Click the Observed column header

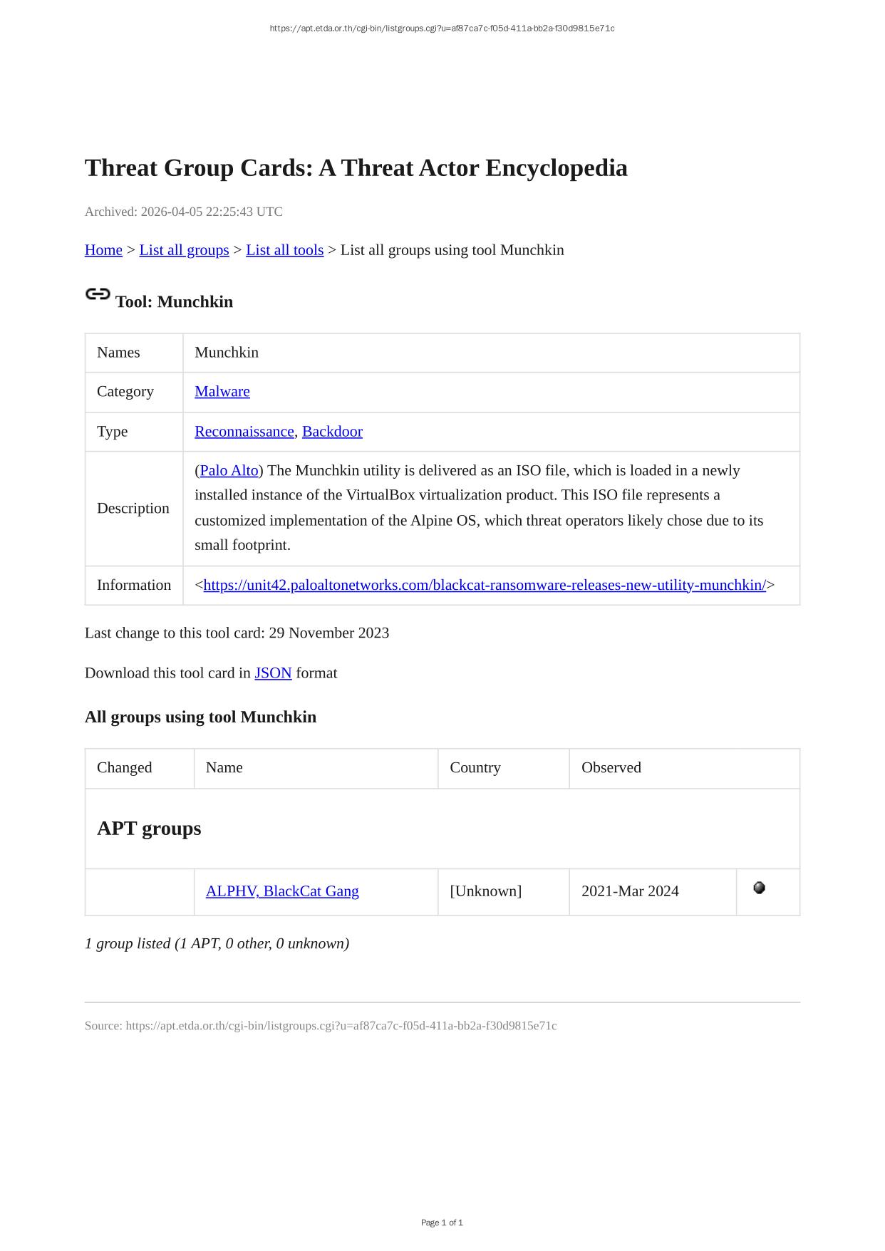[611, 768]
